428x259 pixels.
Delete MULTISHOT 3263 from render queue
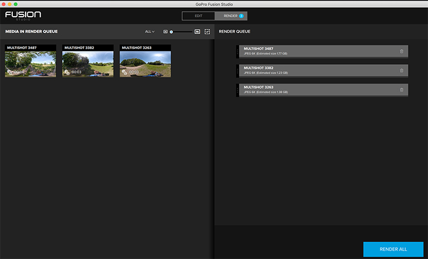coord(401,90)
